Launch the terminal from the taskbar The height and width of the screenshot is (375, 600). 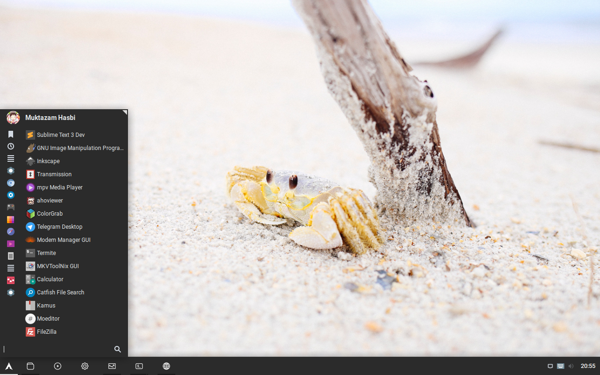[139, 366]
